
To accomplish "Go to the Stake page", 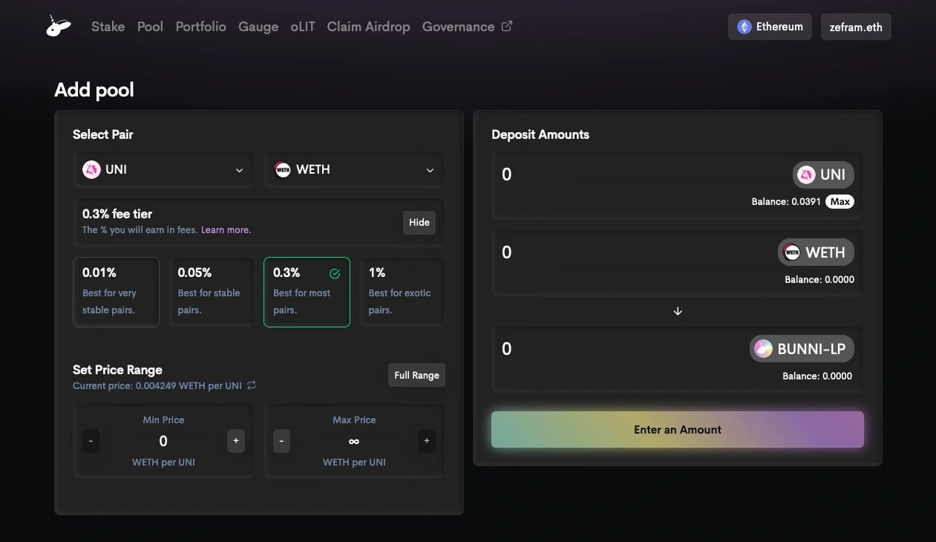I will pyautogui.click(x=108, y=26).
